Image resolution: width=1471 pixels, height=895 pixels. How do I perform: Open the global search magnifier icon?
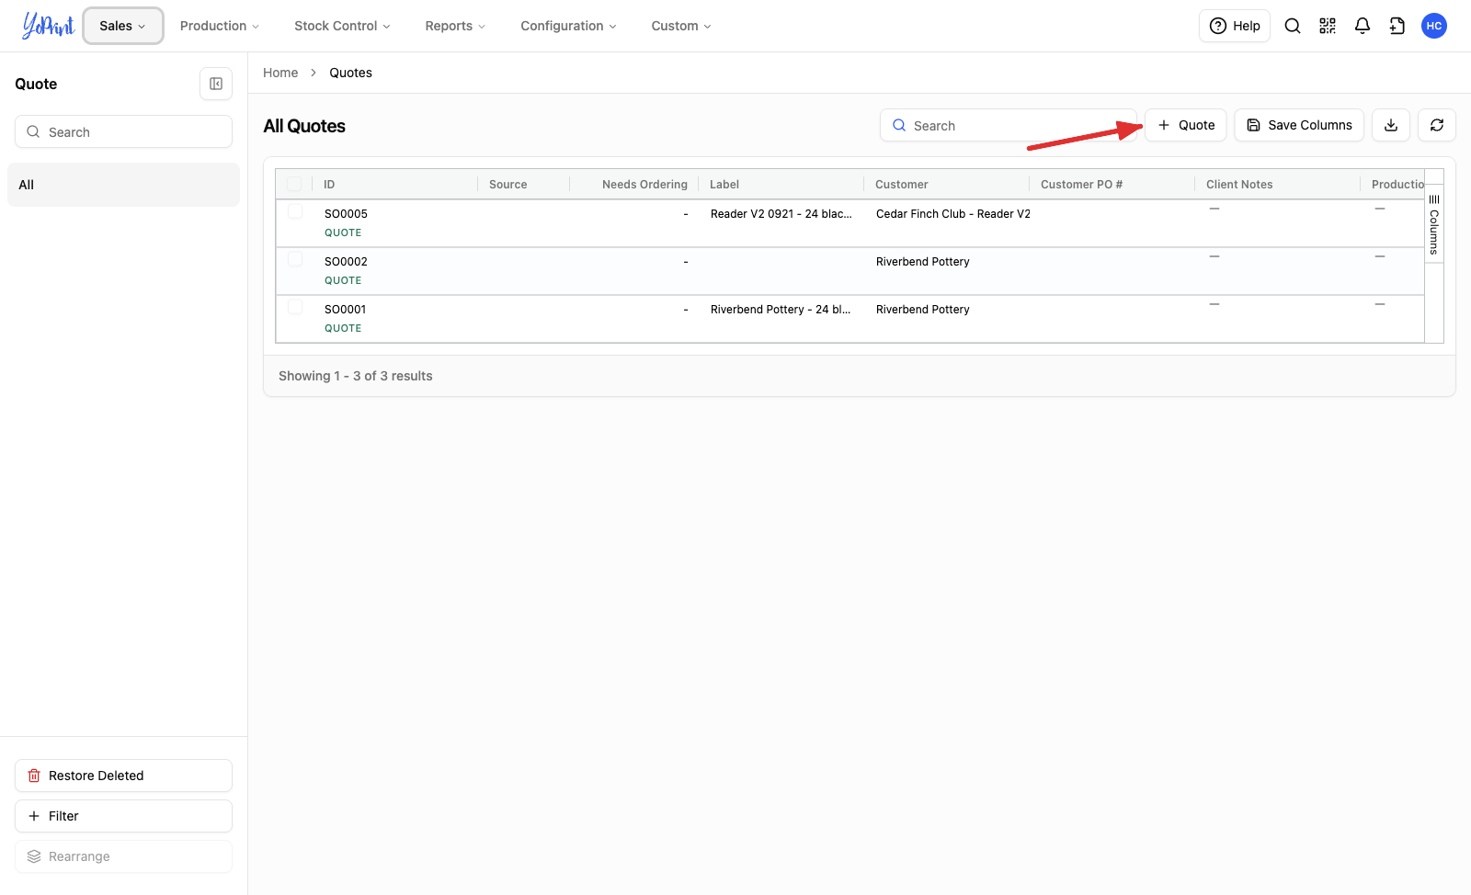click(1293, 26)
